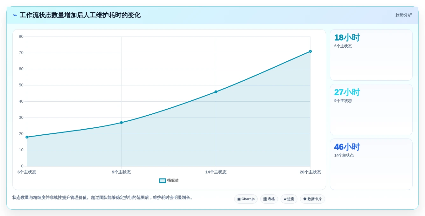Select the 18小时 data card

pyautogui.click(x=371, y=55)
